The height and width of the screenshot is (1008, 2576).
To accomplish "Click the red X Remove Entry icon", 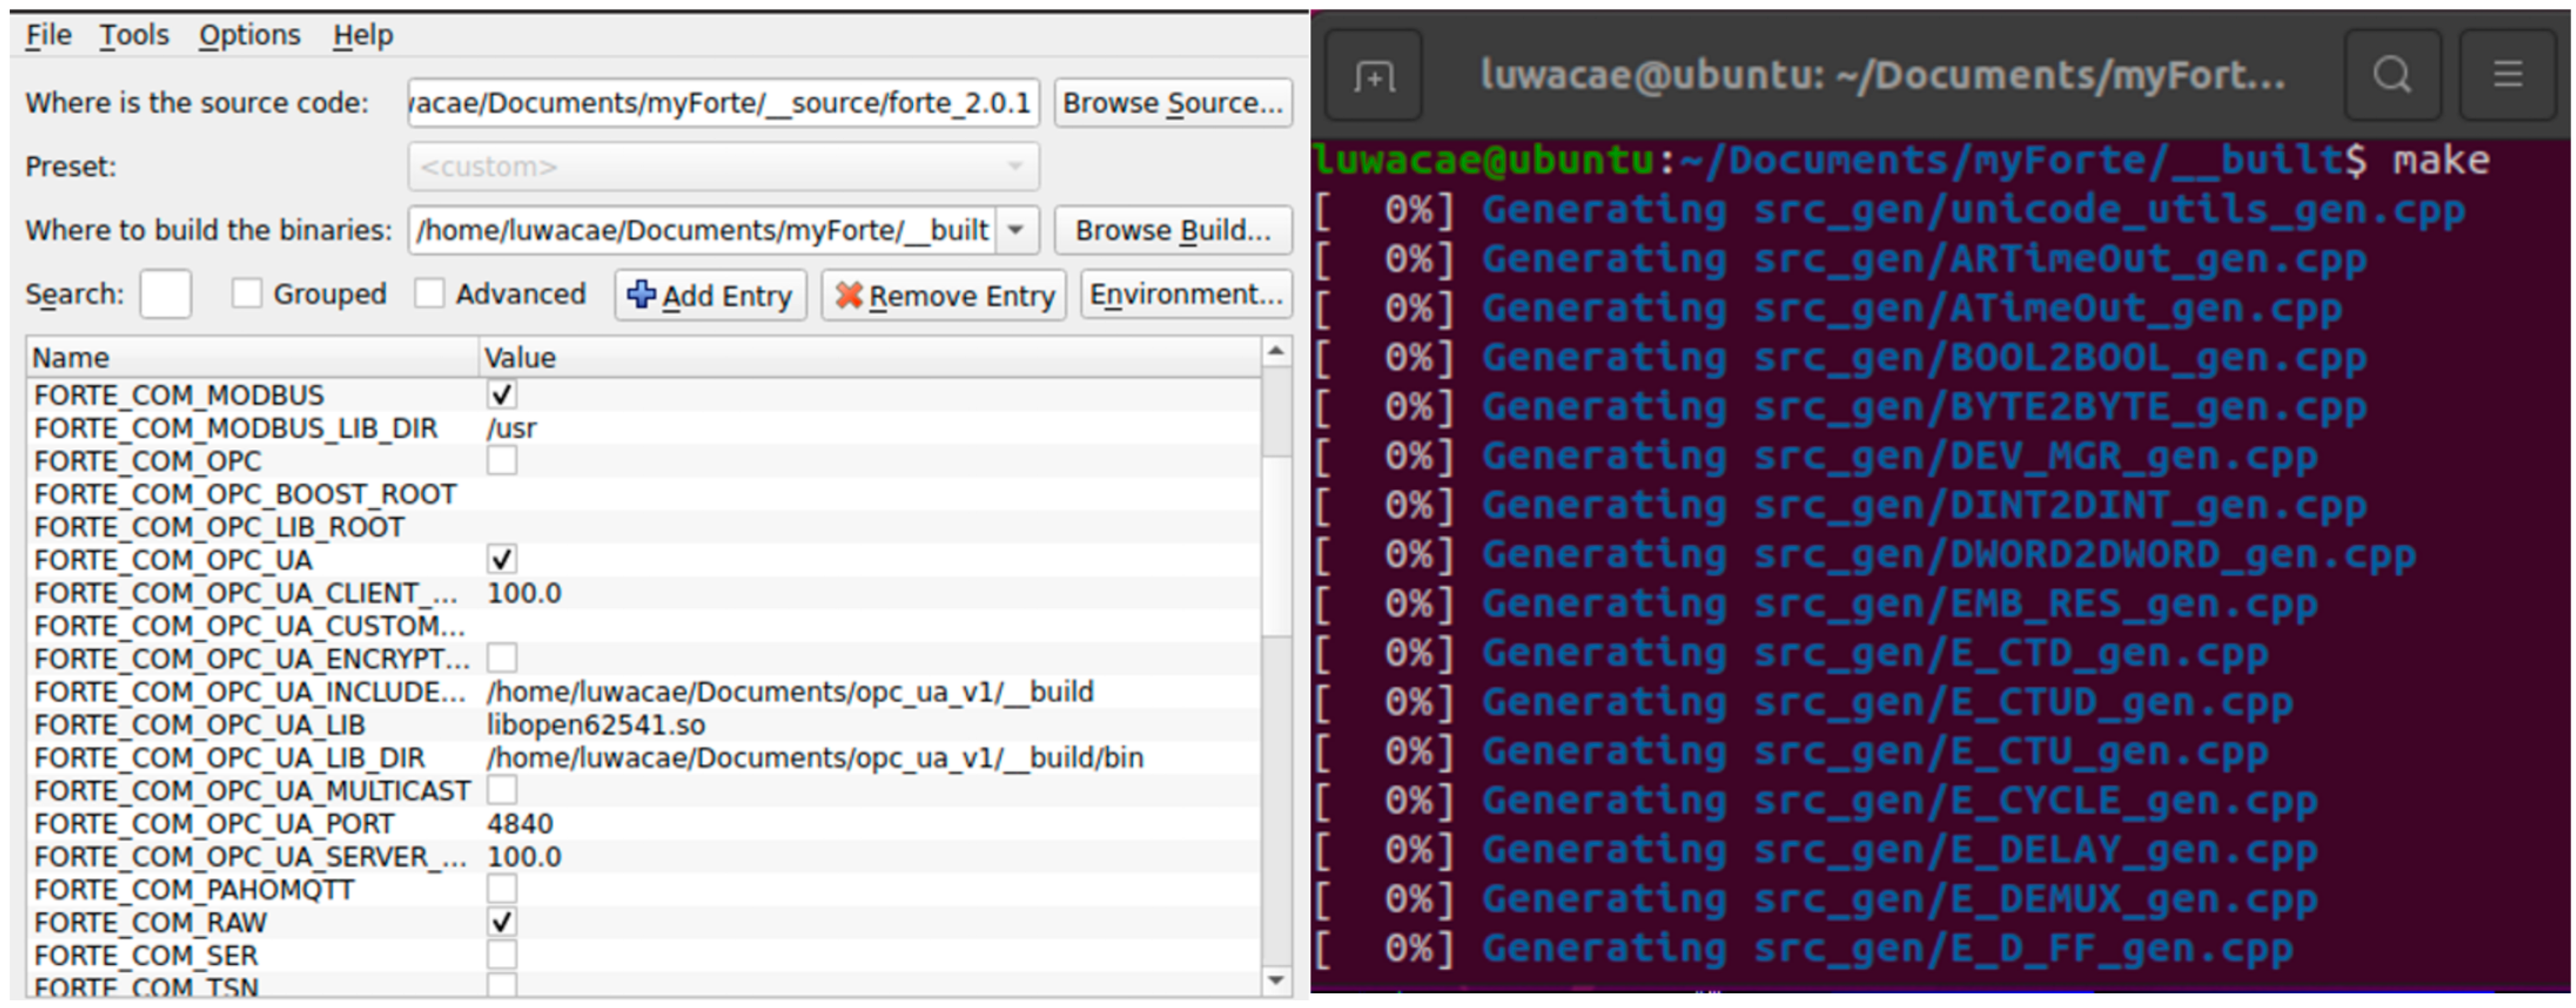I will click(849, 295).
